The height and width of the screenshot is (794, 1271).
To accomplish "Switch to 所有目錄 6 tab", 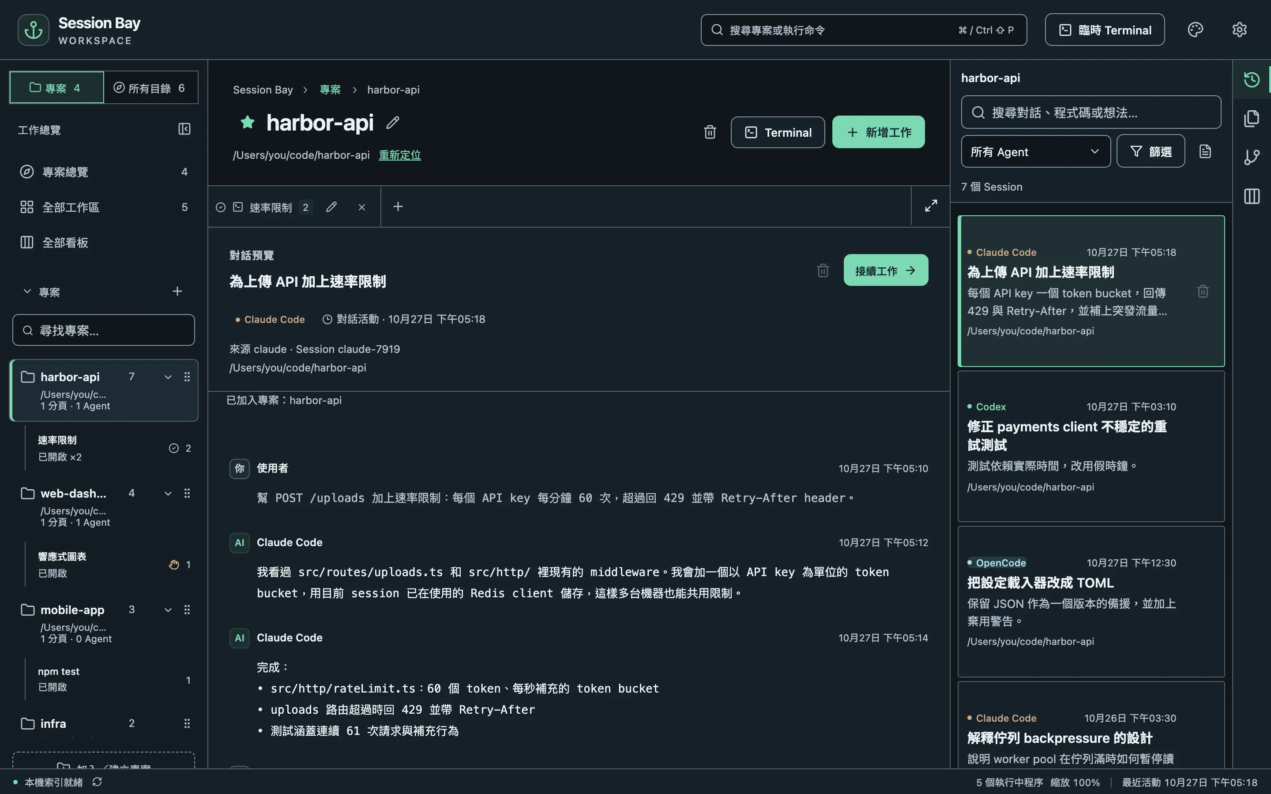I will 151,88.
